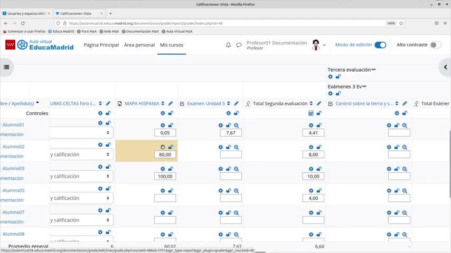The width and height of the screenshot is (451, 253).
Task: Open Alumno01 student link
Action: click(13, 125)
